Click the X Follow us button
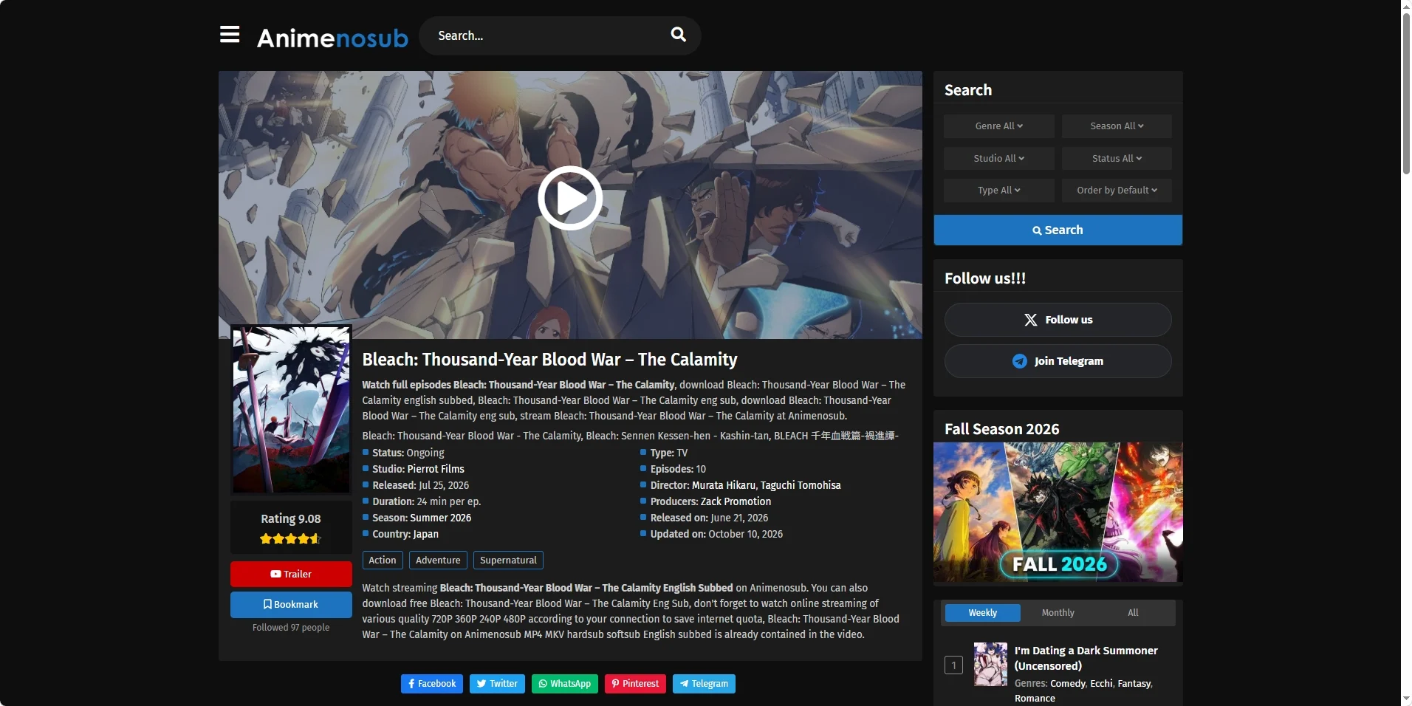 click(x=1058, y=320)
